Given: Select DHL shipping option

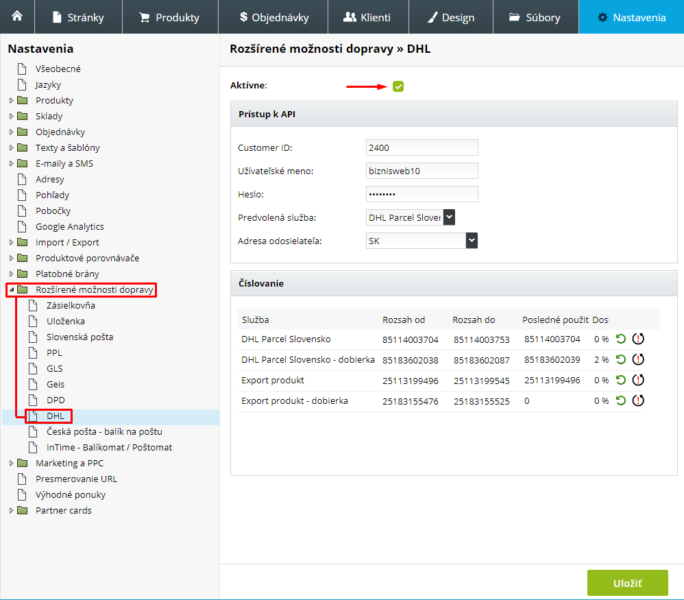Looking at the screenshot, I should pos(55,416).
